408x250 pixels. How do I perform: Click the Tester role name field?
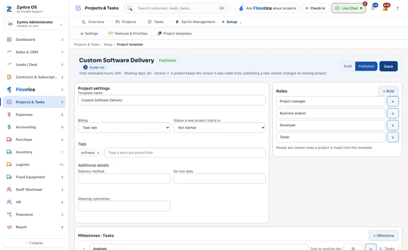coord(331,137)
